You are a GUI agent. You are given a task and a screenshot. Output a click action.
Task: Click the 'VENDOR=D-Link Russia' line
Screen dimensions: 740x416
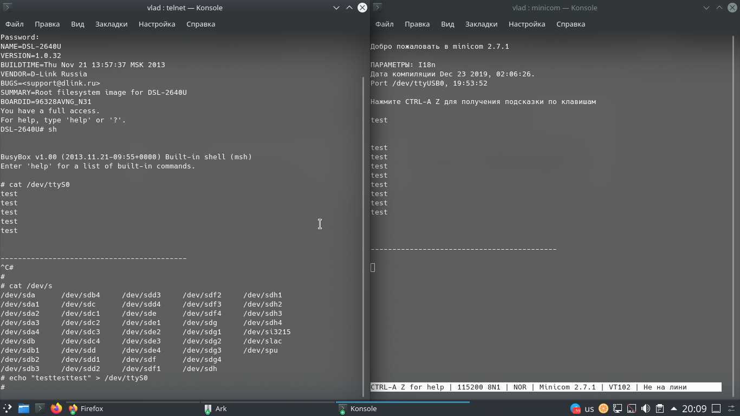[44, 74]
